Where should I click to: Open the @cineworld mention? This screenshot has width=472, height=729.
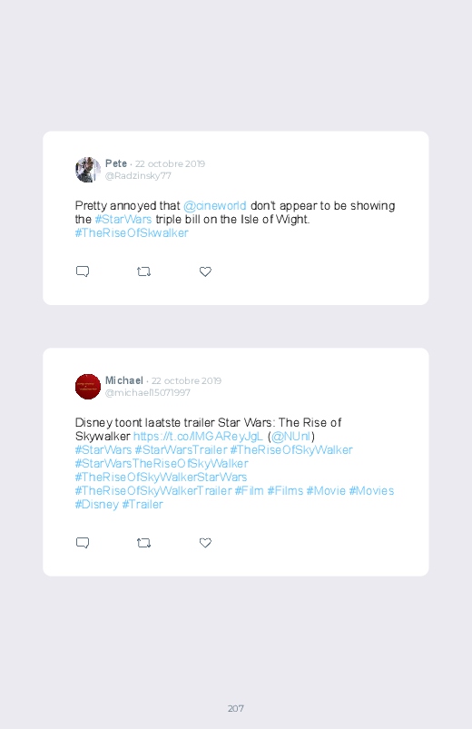click(215, 205)
